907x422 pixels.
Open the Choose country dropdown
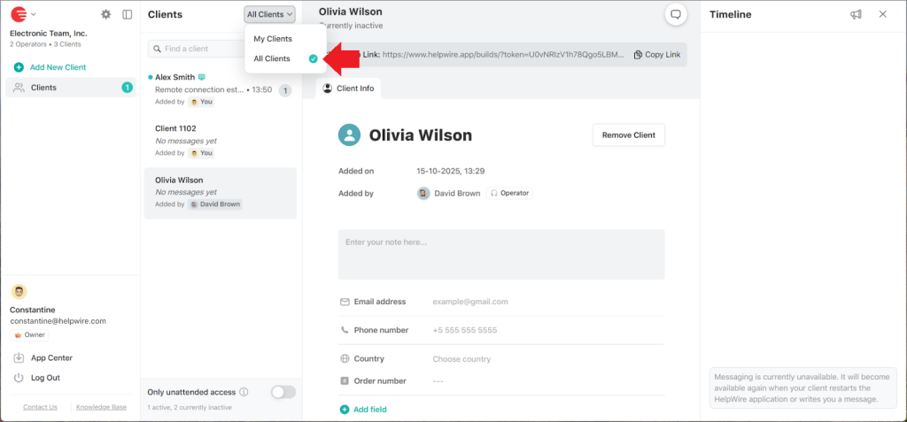click(548, 359)
